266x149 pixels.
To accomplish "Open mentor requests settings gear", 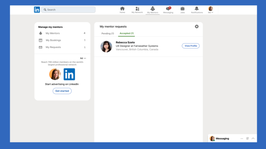I will tap(197, 26).
